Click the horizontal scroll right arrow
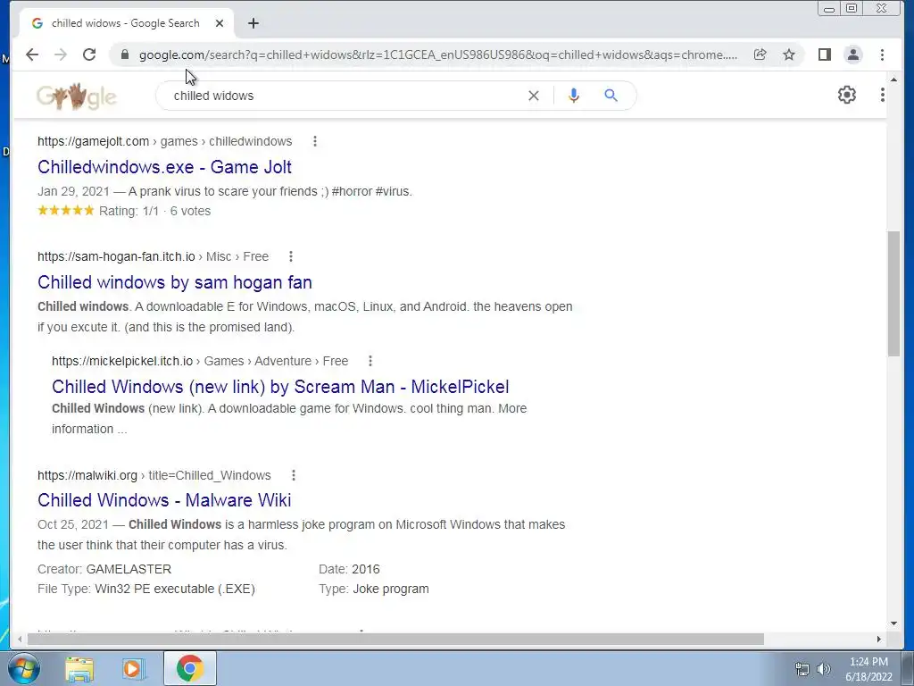Image resolution: width=914 pixels, height=686 pixels. pyautogui.click(x=879, y=640)
